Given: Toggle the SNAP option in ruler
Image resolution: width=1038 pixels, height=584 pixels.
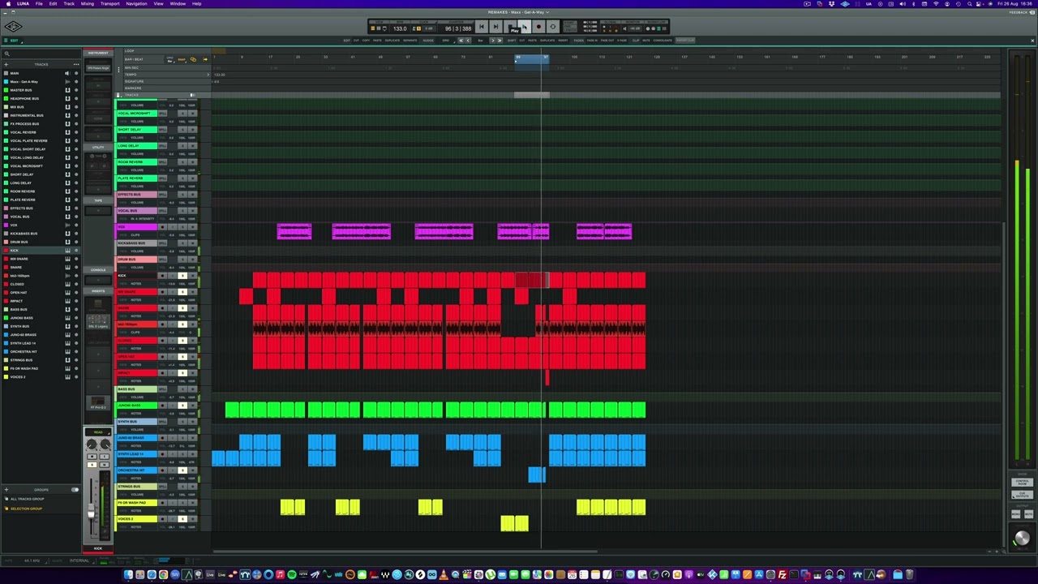Looking at the screenshot, I should pos(182,59).
